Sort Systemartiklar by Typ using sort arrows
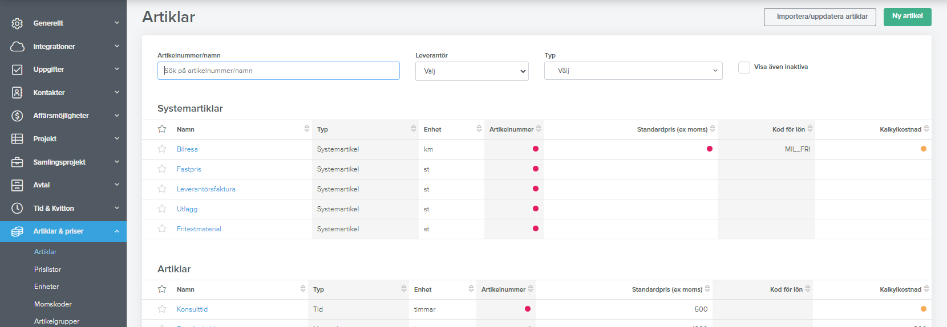947x327 pixels. coord(414,129)
